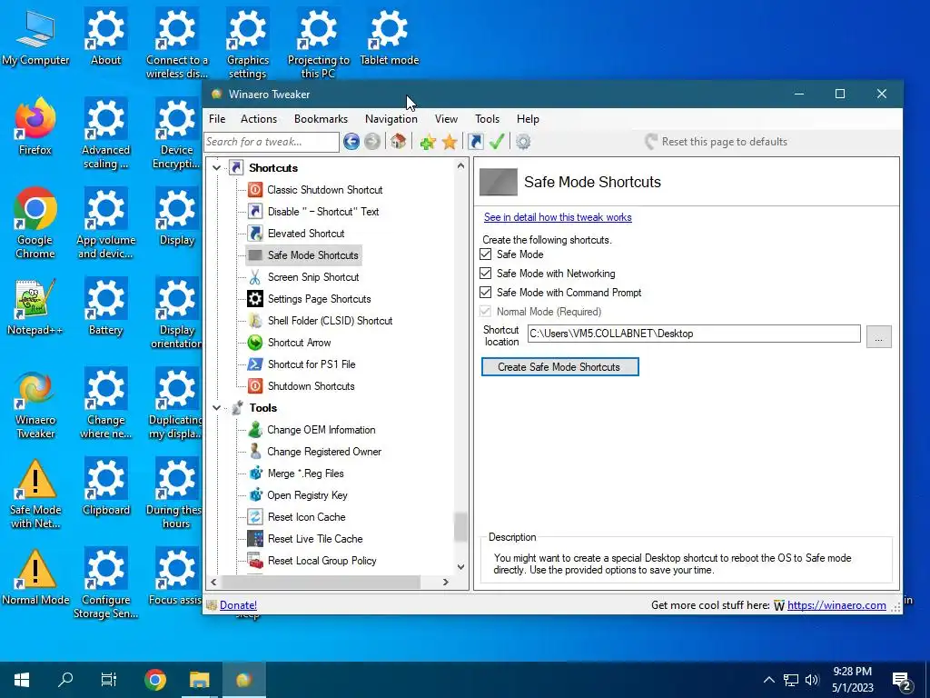The height and width of the screenshot is (698, 930).
Task: Open the https://winaero.com link
Action: 836,604
